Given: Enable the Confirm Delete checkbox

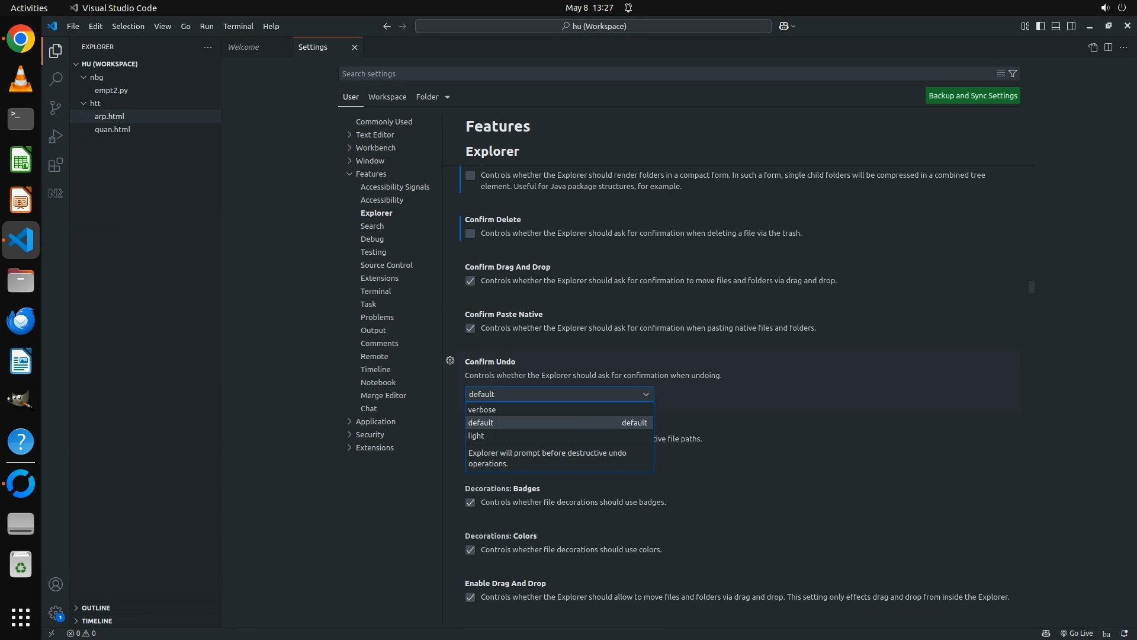Looking at the screenshot, I should pyautogui.click(x=470, y=233).
